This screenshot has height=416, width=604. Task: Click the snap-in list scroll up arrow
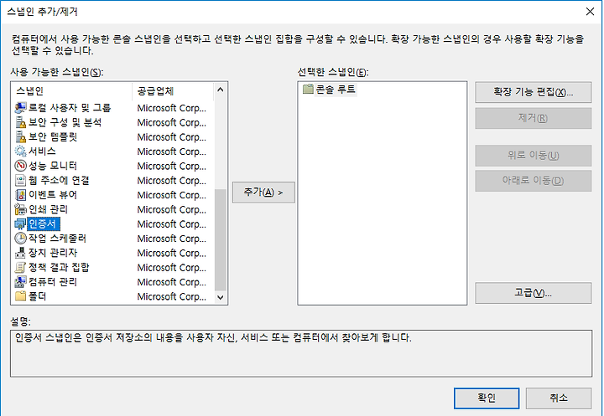tap(221, 90)
